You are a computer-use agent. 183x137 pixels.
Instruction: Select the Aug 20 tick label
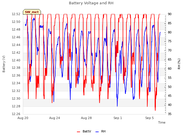[x=23, y=118]
